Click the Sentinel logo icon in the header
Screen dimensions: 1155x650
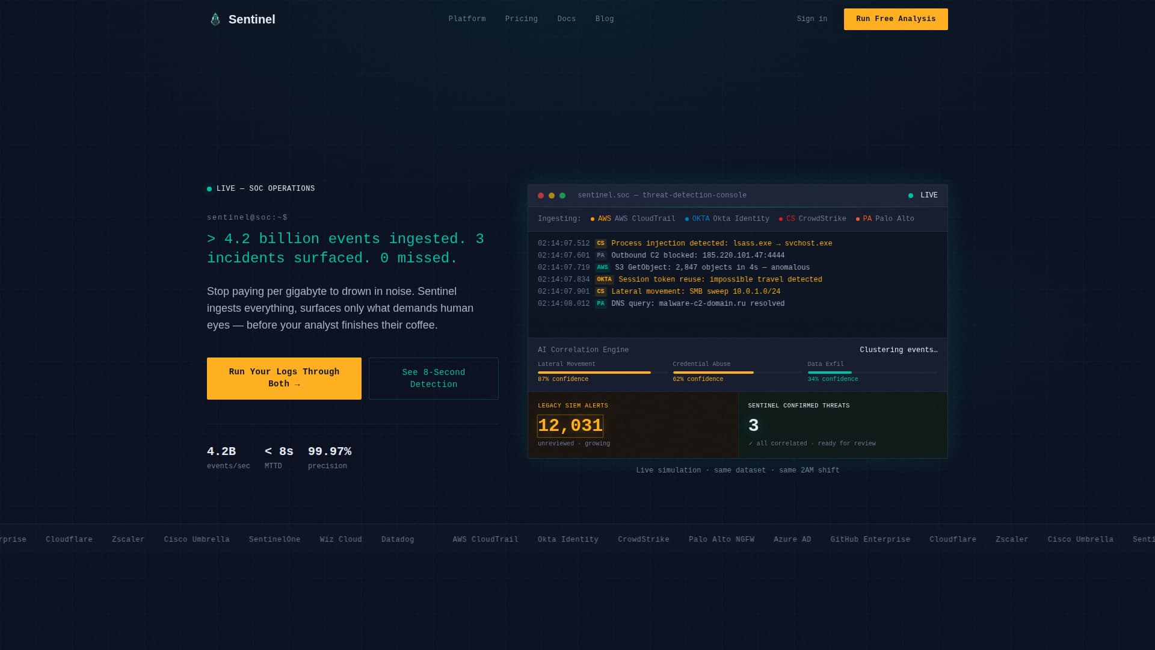215,19
